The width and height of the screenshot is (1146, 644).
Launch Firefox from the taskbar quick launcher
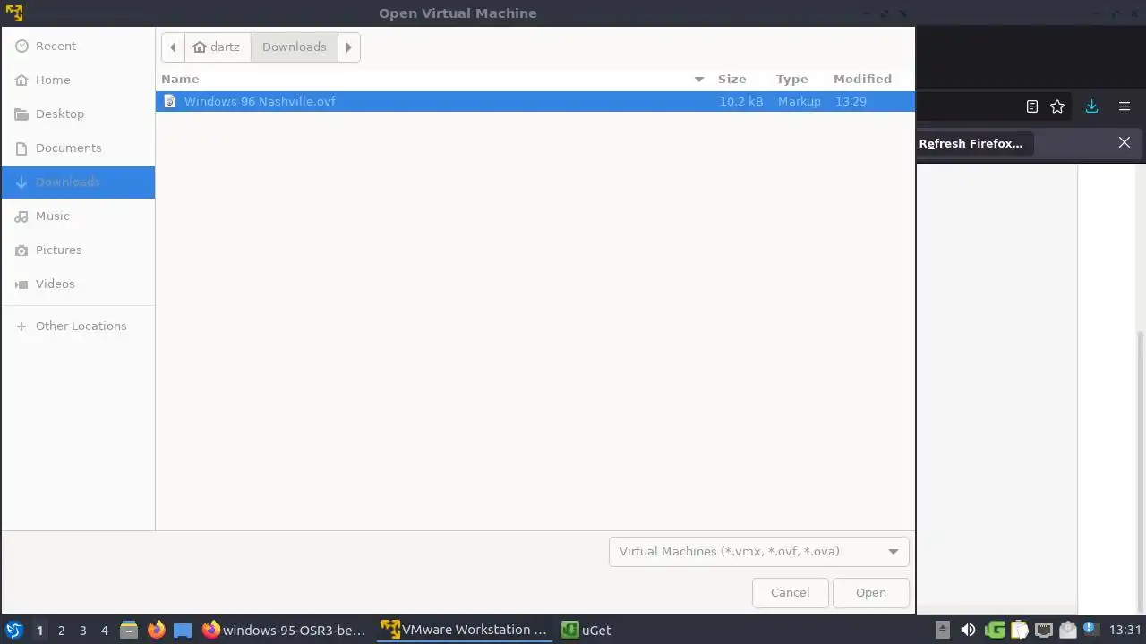[156, 630]
